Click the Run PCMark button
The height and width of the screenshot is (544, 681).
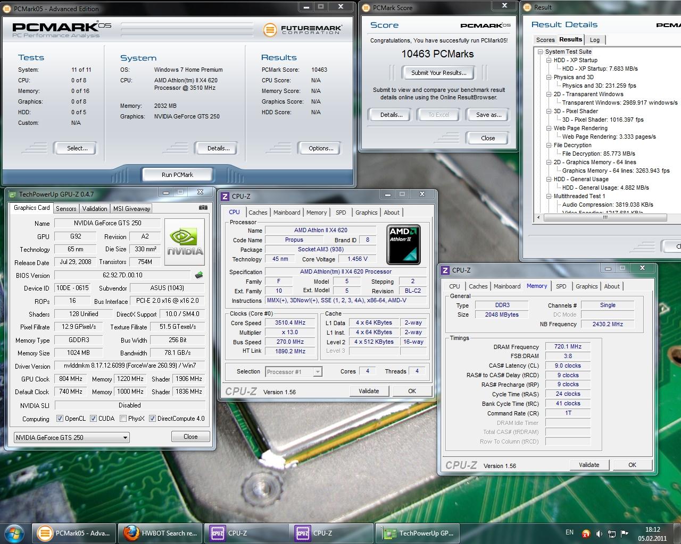pos(177,175)
